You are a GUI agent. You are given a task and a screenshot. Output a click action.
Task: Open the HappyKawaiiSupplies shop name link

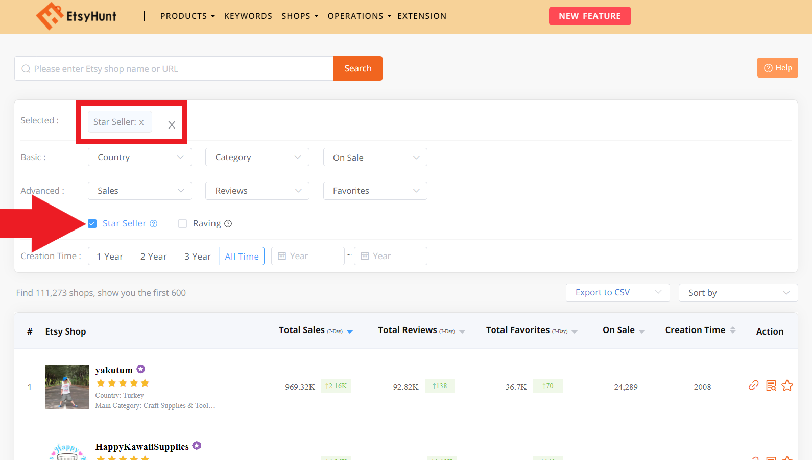[142, 447]
